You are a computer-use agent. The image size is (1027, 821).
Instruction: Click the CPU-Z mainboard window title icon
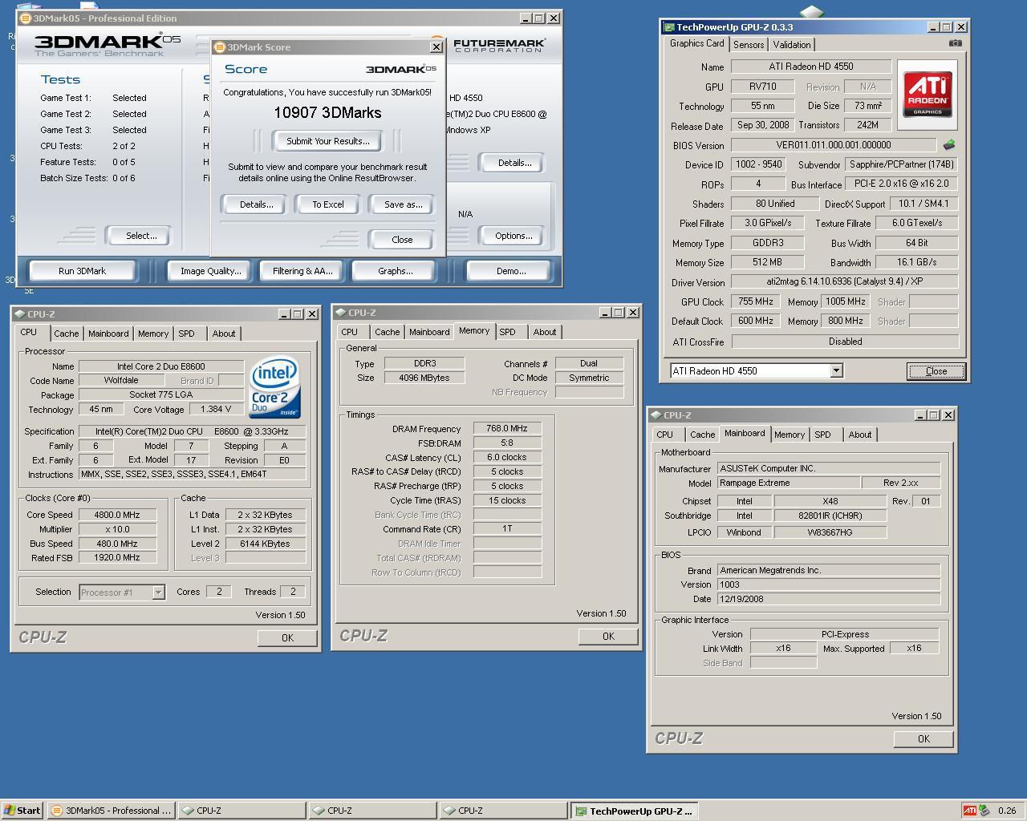(656, 415)
